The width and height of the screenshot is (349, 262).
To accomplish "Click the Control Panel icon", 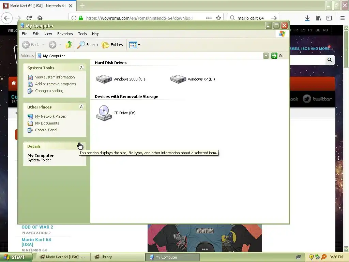I will pyautogui.click(x=30, y=130).
